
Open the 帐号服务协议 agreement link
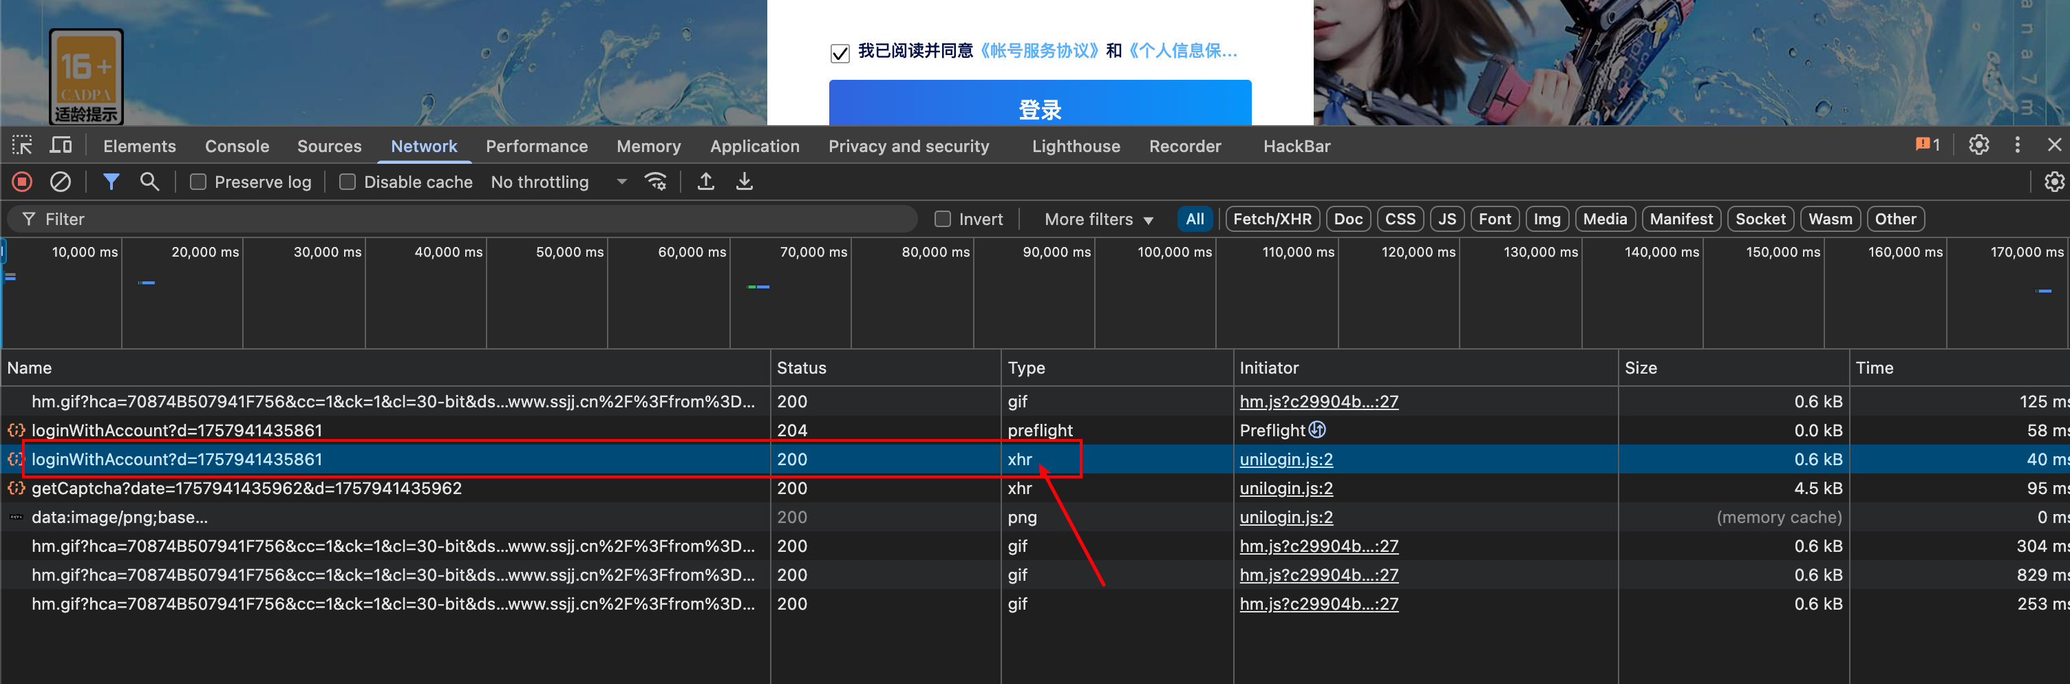(1039, 51)
